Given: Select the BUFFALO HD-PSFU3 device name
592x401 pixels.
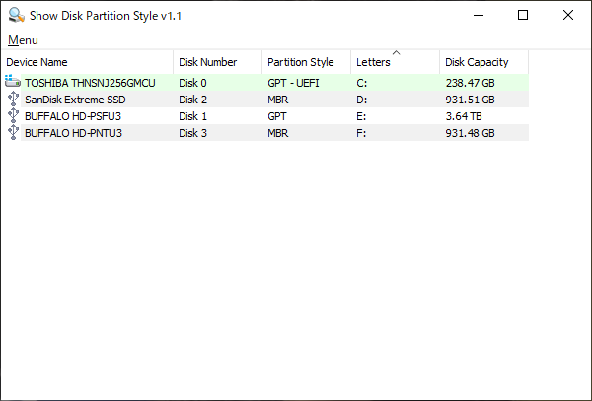Looking at the screenshot, I should 73,116.
